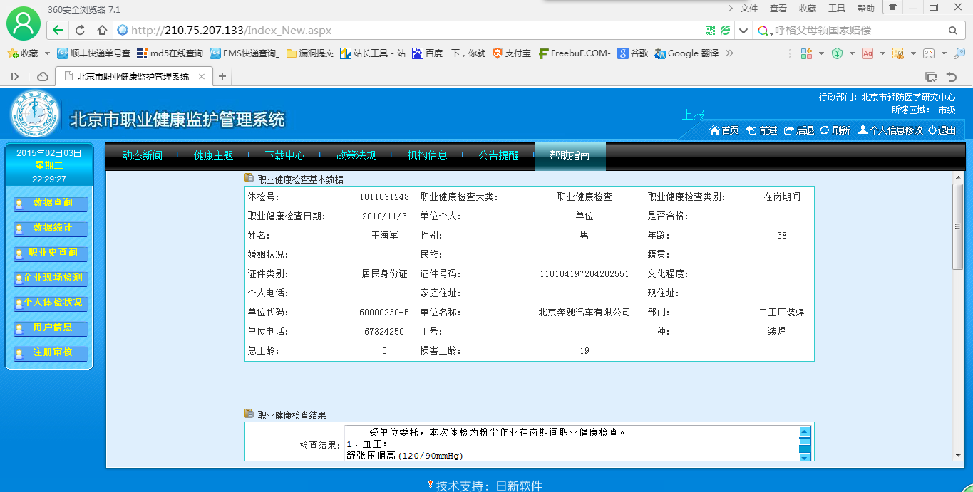Screen dimensions: 973x492
Task: Open the 文件 browser menu
Action: click(x=749, y=9)
